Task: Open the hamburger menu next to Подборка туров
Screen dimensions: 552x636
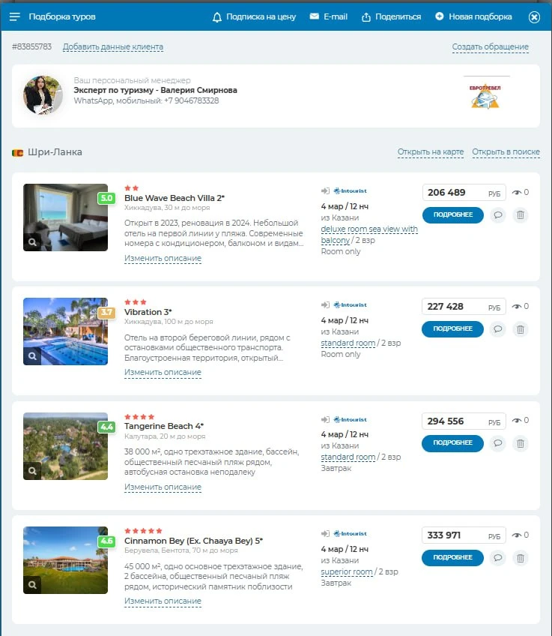Action: (x=14, y=16)
